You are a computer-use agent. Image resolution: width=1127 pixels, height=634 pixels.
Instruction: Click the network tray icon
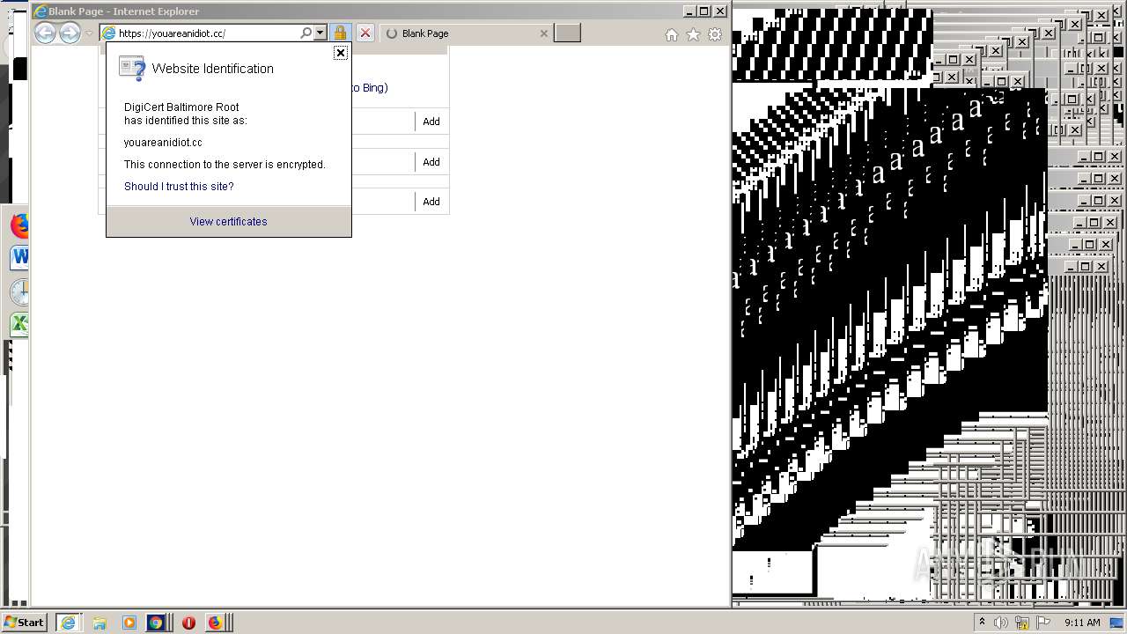1022,623
